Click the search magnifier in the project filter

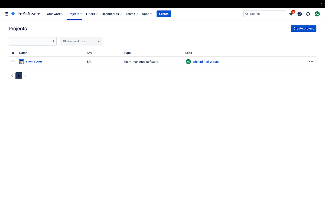click(x=53, y=41)
